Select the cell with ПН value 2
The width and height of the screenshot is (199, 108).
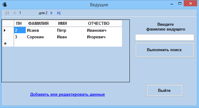[20, 30]
